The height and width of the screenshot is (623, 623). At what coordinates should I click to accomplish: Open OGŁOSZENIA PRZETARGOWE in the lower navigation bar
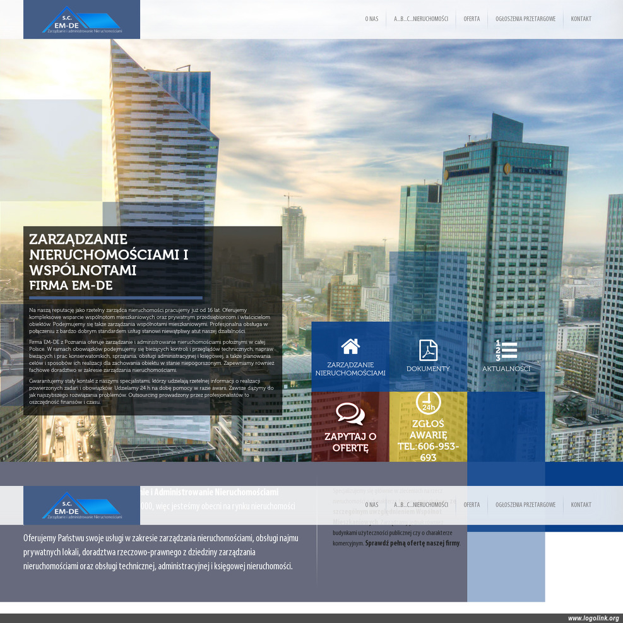point(525,504)
